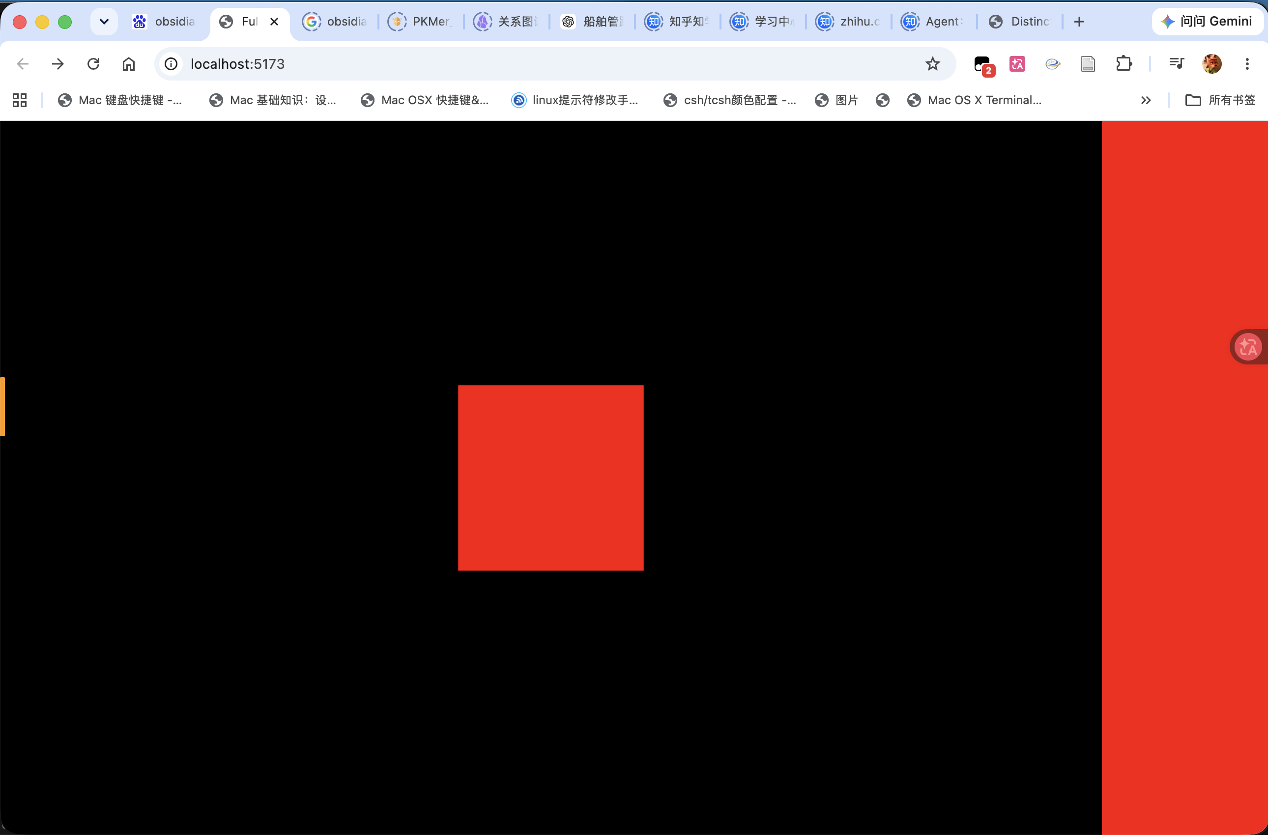Switch to the 学习中 tab
Screen dimensions: 1268x835
(762, 21)
